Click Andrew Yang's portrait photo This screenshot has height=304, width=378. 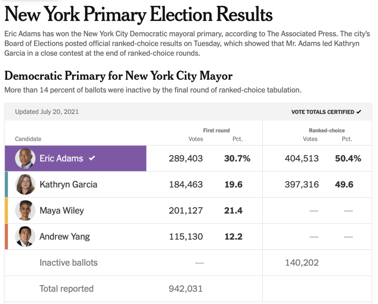(25, 236)
